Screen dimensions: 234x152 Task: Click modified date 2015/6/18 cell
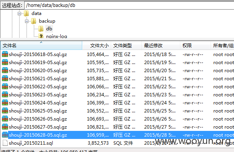(160, 55)
